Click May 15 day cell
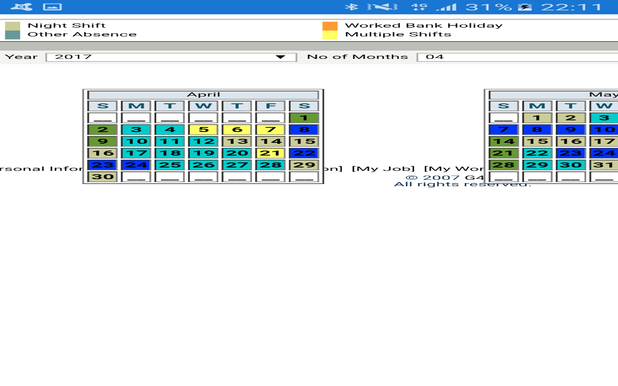The width and height of the screenshot is (618, 386). tap(537, 141)
